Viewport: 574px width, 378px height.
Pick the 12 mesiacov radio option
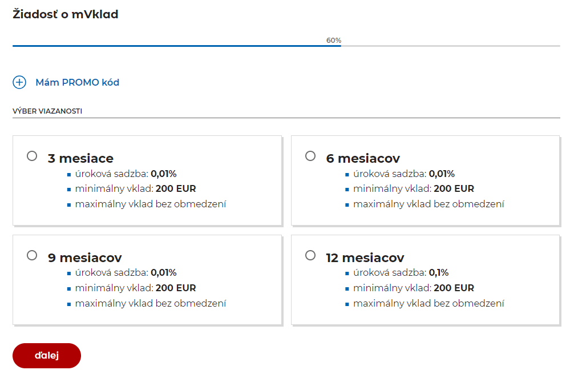310,255
